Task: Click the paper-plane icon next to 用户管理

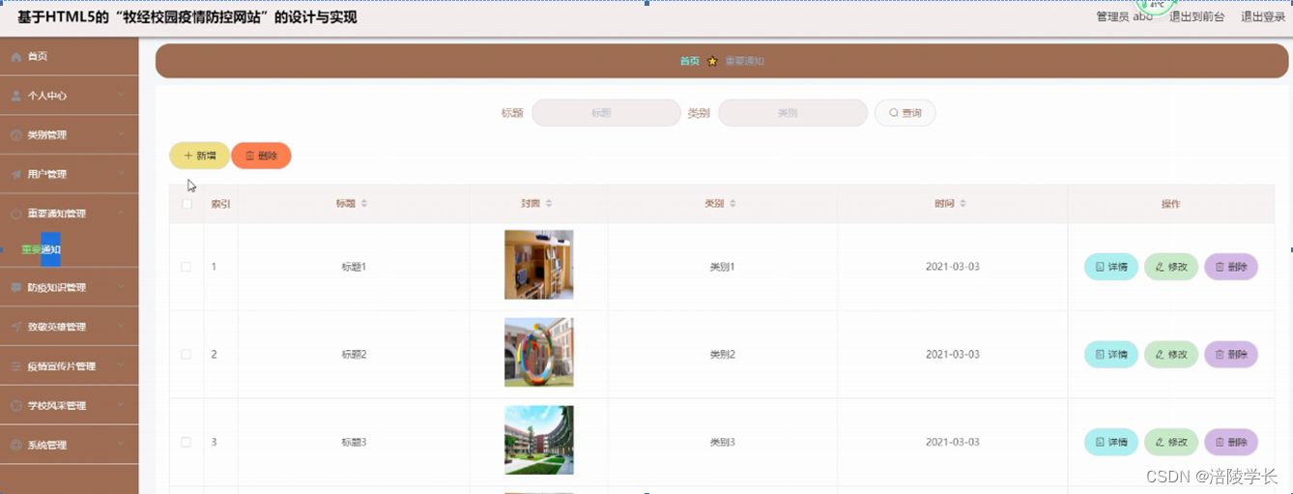Action: [x=15, y=174]
